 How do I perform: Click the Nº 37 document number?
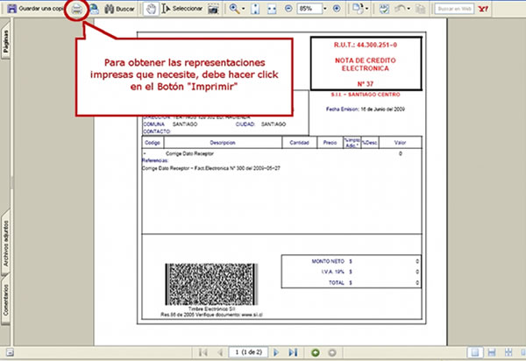point(366,84)
